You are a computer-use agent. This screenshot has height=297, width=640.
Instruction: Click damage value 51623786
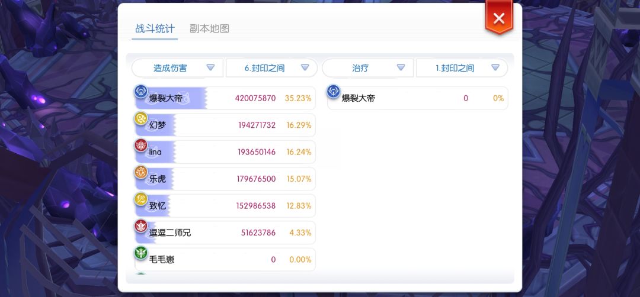[258, 233]
